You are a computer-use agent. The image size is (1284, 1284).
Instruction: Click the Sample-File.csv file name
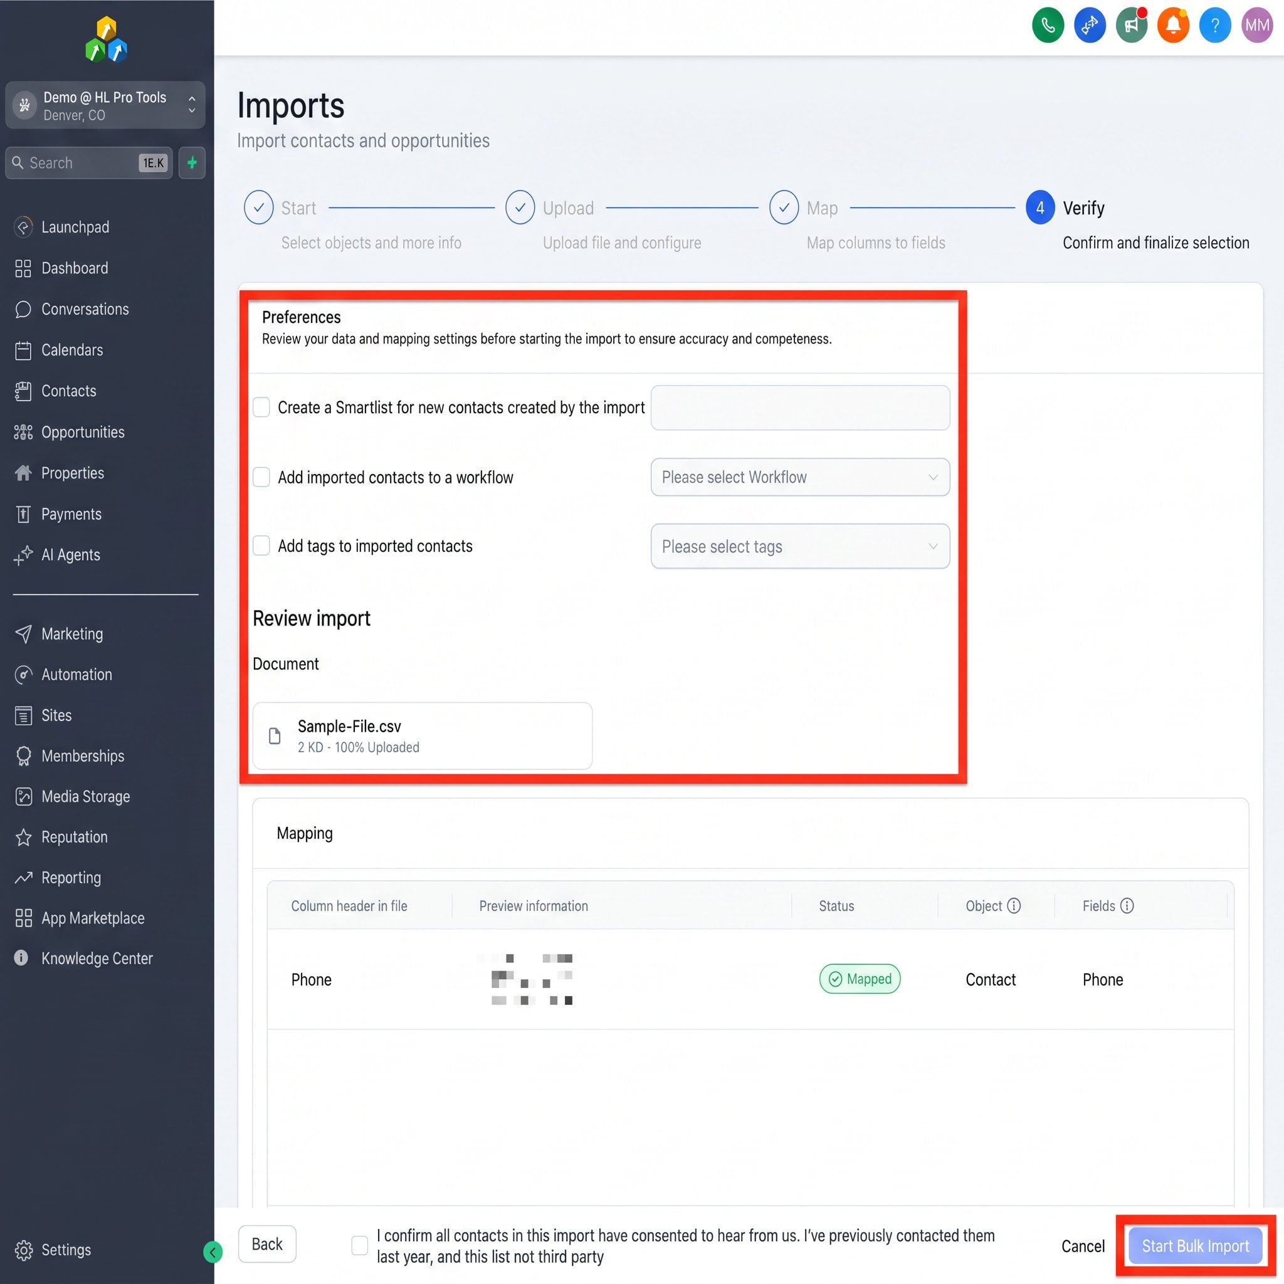[x=349, y=727]
